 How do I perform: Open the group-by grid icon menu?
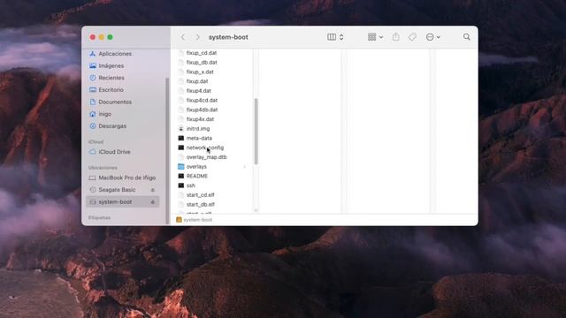pyautogui.click(x=375, y=37)
